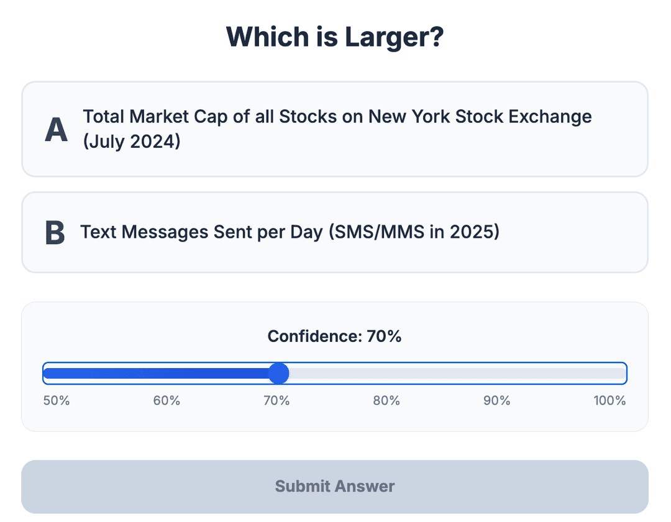
Task: Click the "Confidence: 70%" label
Action: click(x=335, y=336)
